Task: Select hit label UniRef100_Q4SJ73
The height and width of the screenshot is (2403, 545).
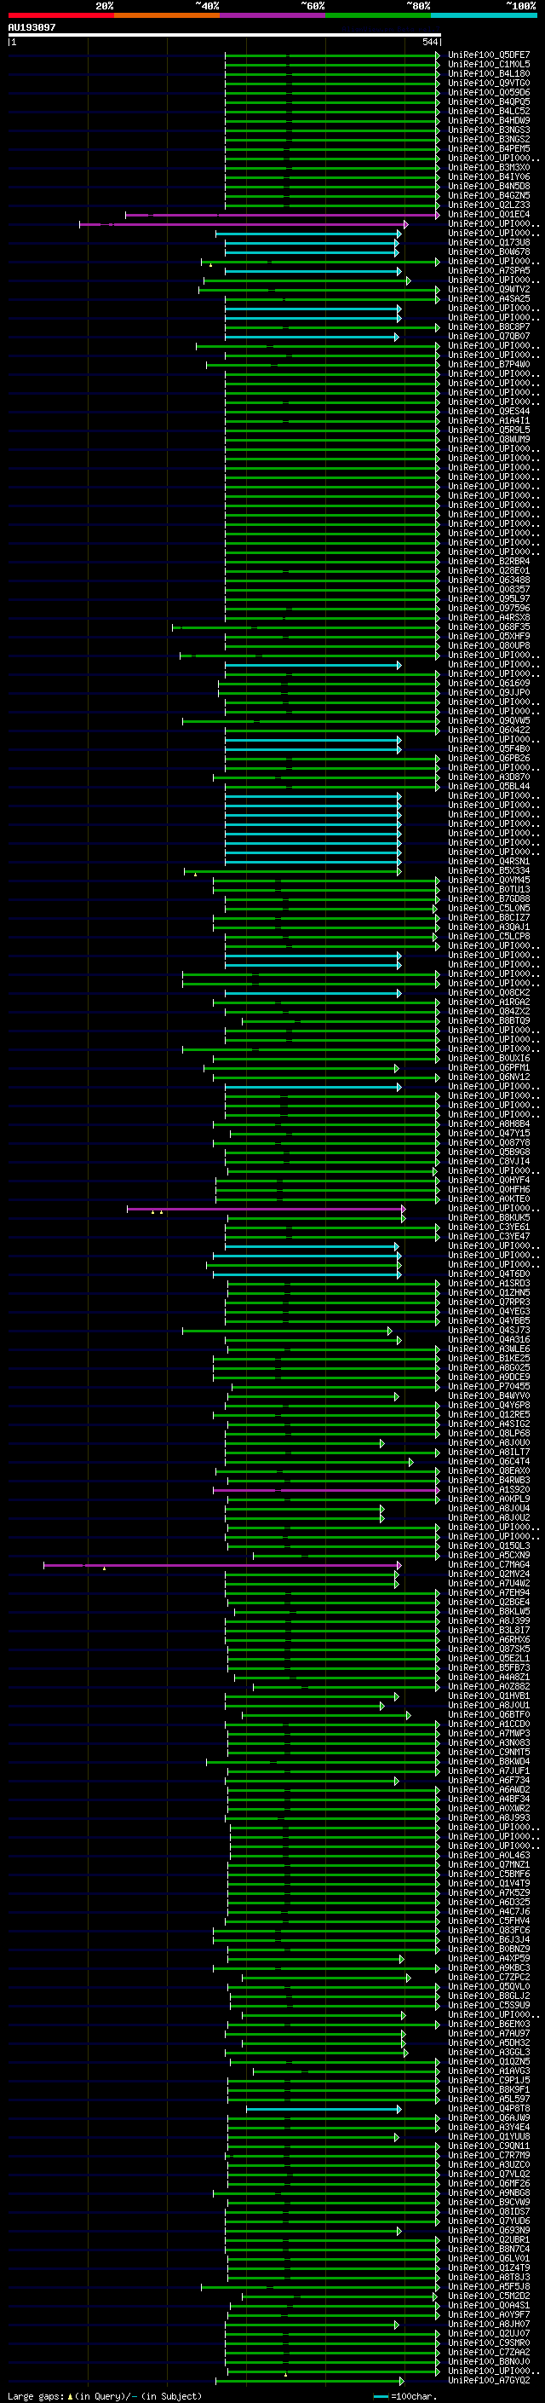Action: click(489, 1331)
